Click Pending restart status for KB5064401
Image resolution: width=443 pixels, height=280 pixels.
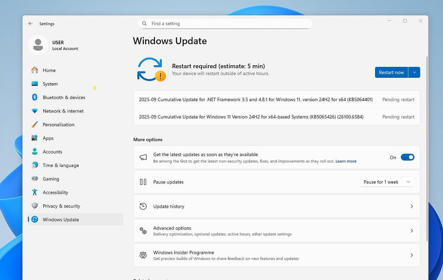point(398,99)
